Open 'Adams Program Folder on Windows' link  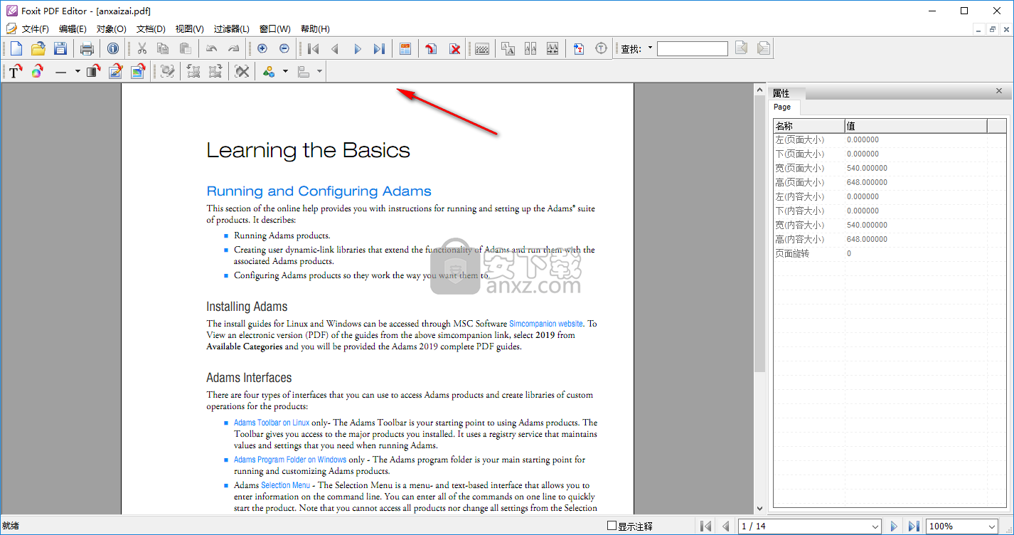290,460
